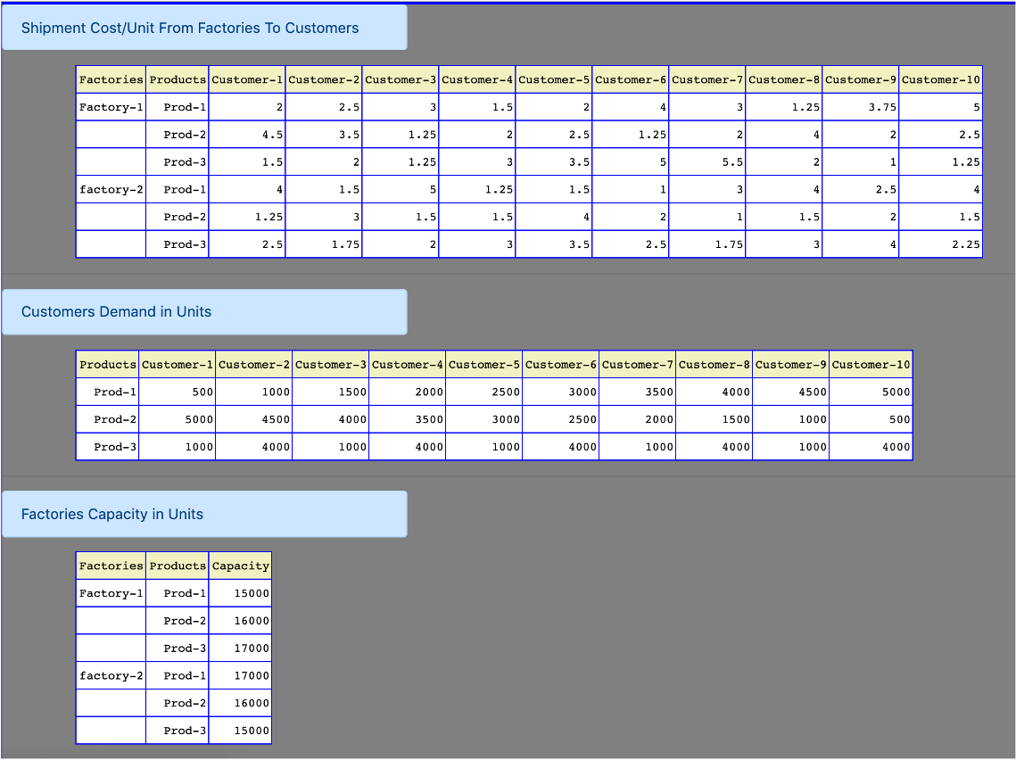Click the factory-2 Prod-1 capacity value 17000
1016x760 pixels.
click(240, 676)
